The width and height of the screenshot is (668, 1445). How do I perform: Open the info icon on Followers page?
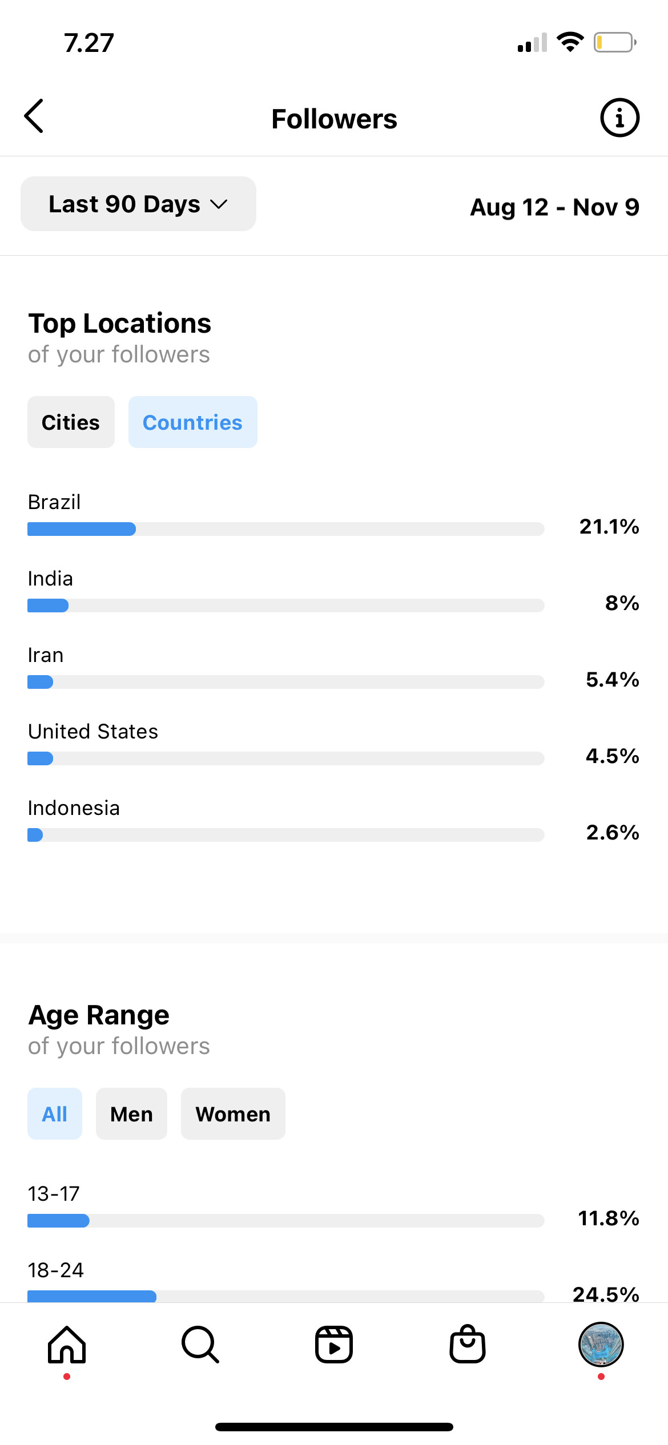point(619,118)
